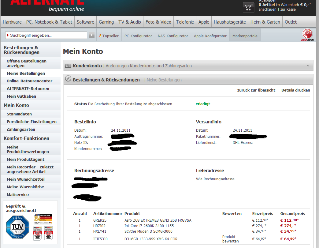Open the Hardware menu

point(12,22)
